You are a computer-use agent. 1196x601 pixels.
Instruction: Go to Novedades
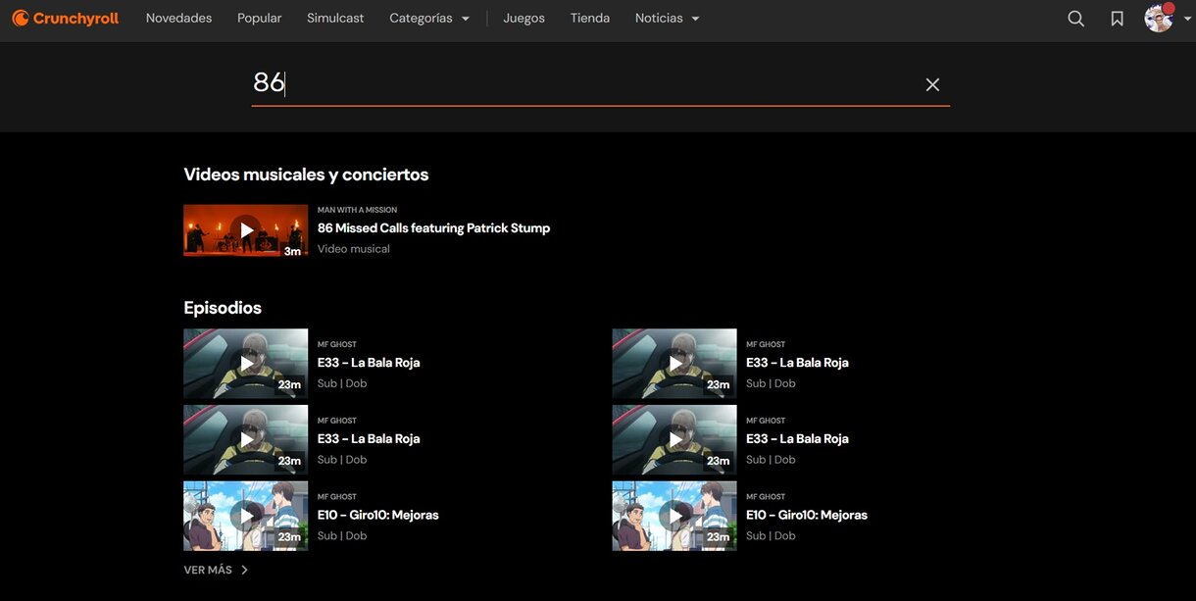click(178, 19)
